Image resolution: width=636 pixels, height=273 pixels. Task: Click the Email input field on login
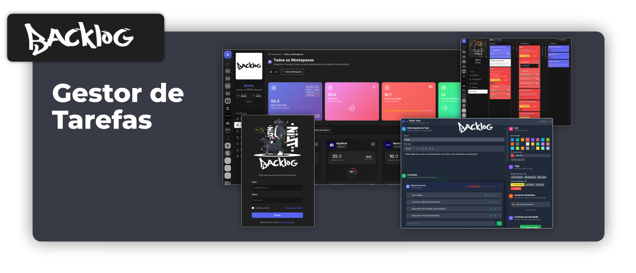pos(277,188)
